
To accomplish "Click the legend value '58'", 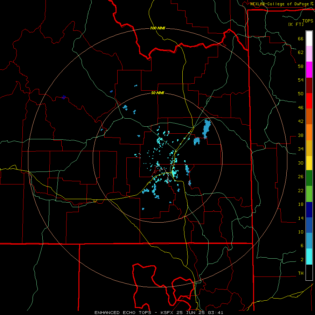I will pyautogui.click(x=301, y=66).
